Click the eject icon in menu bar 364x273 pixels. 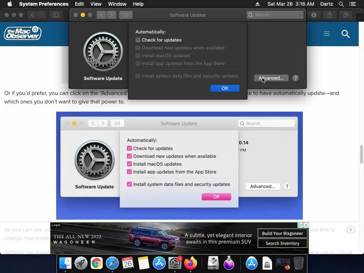[257, 4]
